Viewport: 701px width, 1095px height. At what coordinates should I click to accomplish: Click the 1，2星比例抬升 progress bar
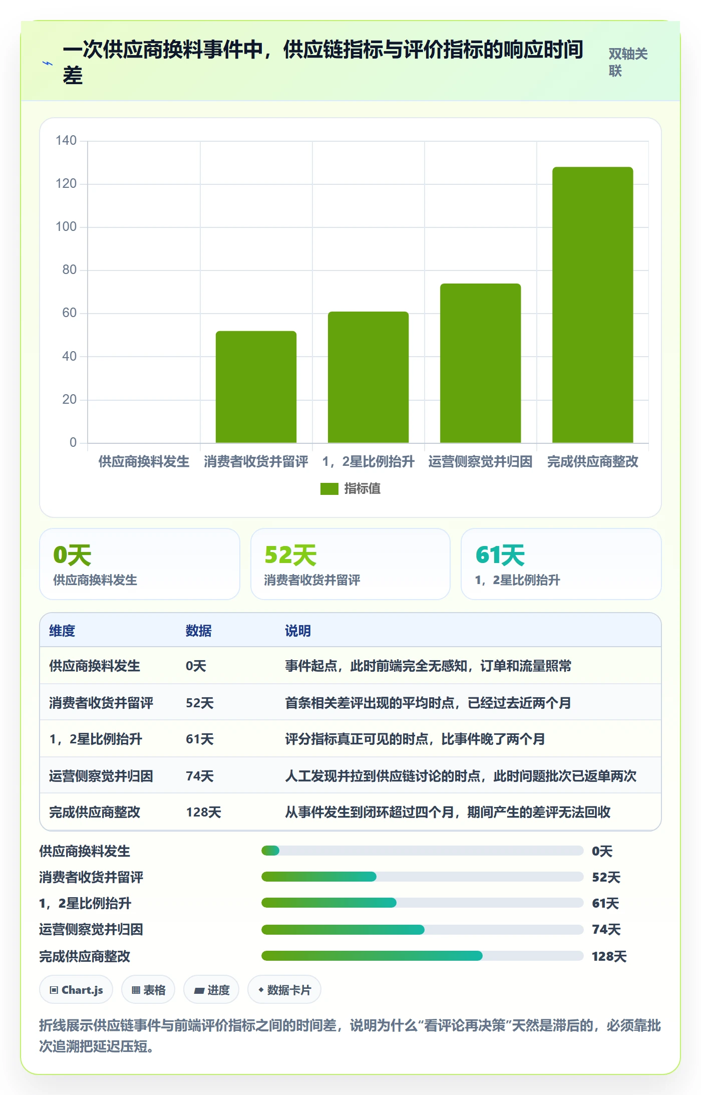click(422, 903)
